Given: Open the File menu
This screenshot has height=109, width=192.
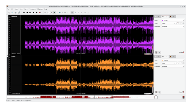Looking at the screenshot, I should 8,9.
